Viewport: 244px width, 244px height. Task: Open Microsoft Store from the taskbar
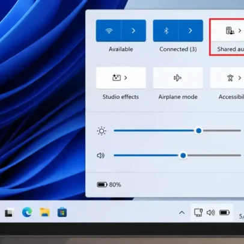point(62,212)
